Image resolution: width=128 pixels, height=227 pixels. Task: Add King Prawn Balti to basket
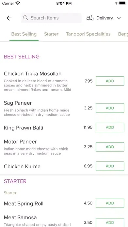(x=110, y=128)
